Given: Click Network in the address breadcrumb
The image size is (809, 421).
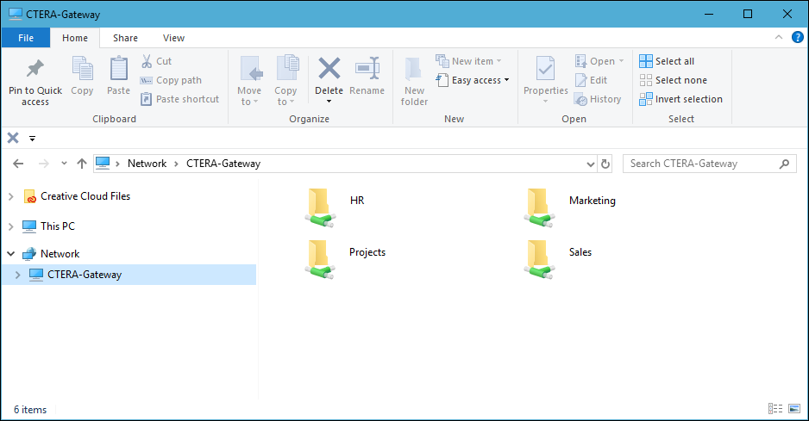Looking at the screenshot, I should coord(147,164).
